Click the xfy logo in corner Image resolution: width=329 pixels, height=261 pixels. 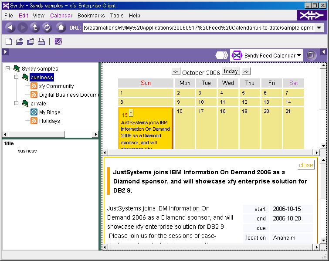[x=312, y=15]
